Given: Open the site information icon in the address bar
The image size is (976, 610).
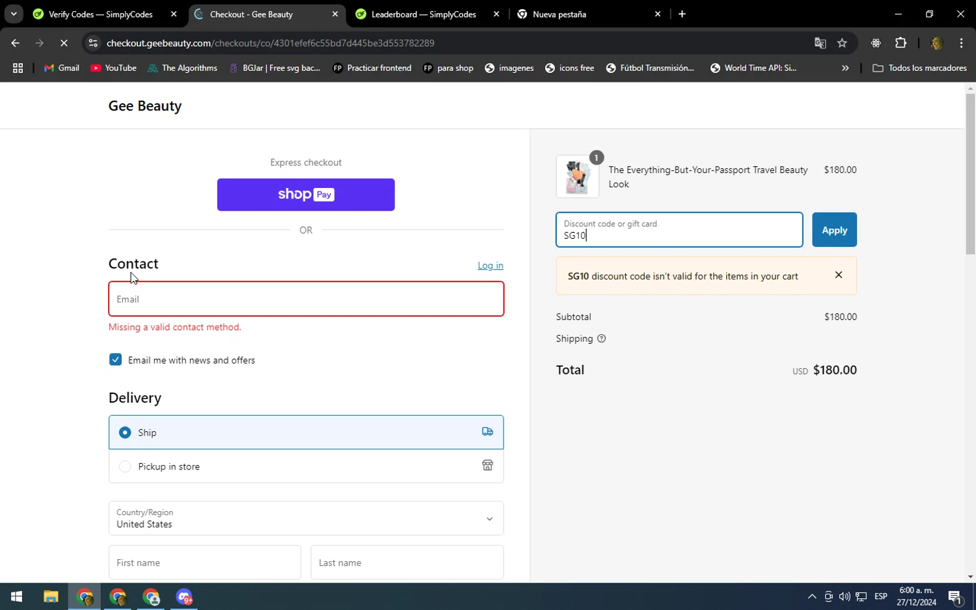Looking at the screenshot, I should [x=93, y=43].
